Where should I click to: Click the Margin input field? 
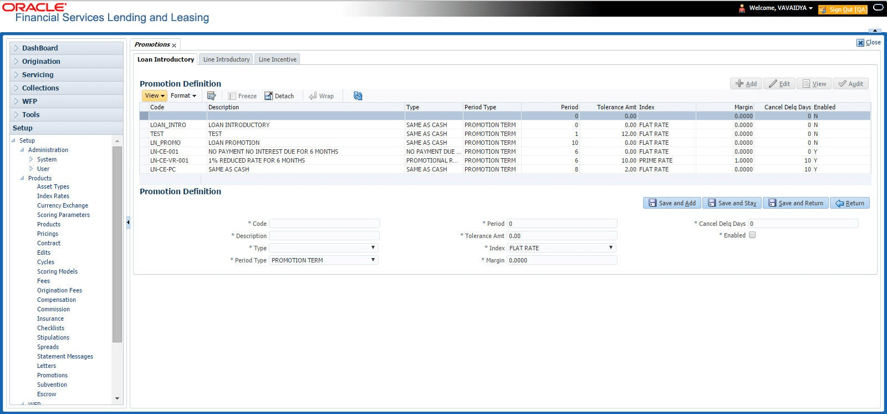click(x=562, y=260)
